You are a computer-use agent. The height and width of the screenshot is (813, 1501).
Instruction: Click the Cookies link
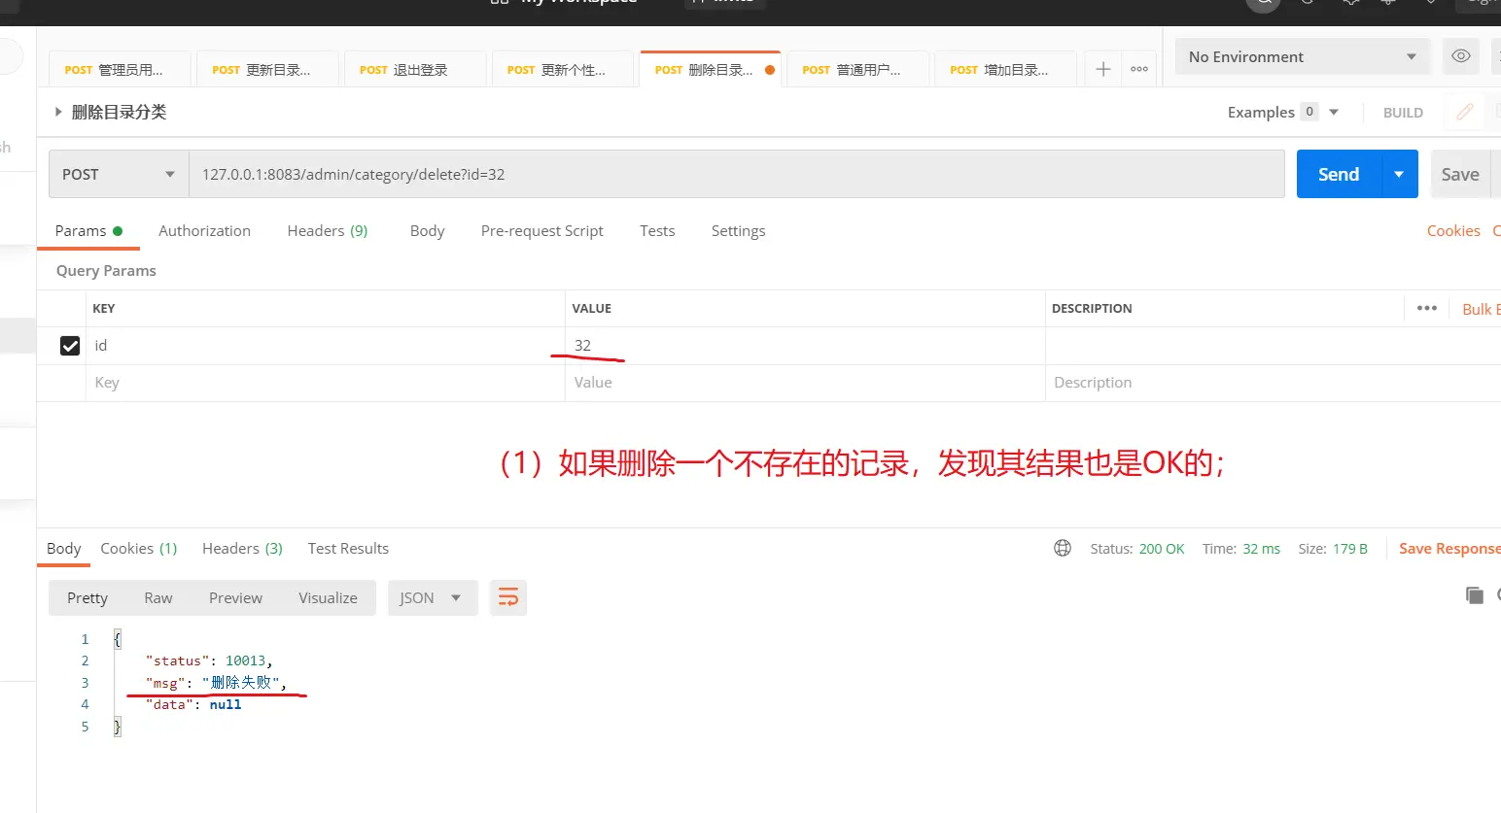tap(1452, 231)
